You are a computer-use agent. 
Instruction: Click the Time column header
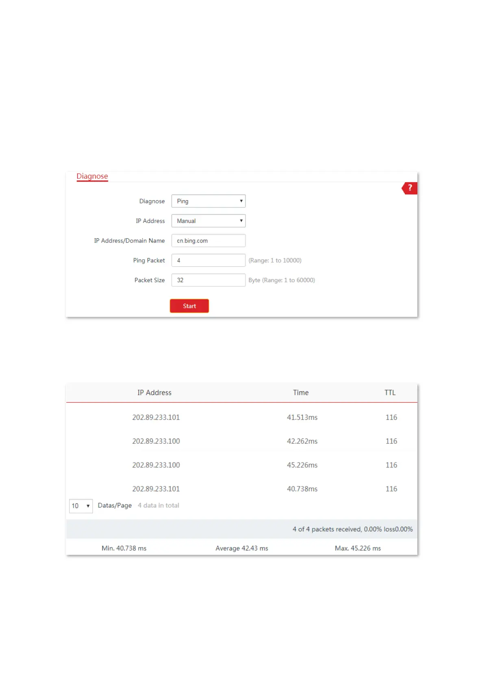tap(301, 393)
